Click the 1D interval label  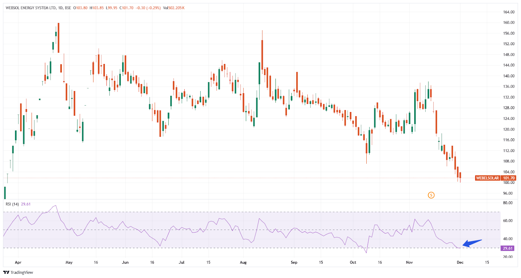click(61, 8)
